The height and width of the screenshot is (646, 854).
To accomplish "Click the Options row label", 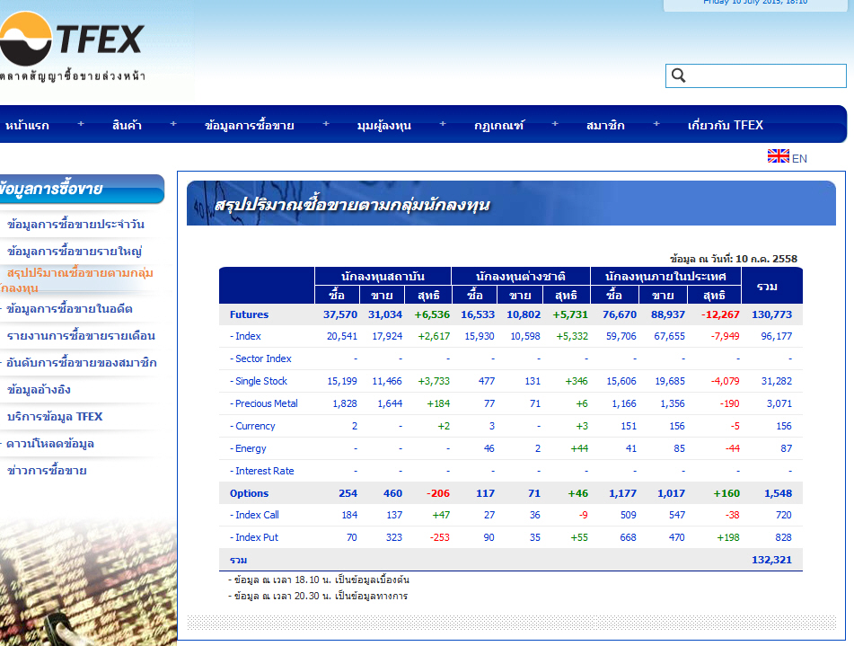I will (249, 493).
